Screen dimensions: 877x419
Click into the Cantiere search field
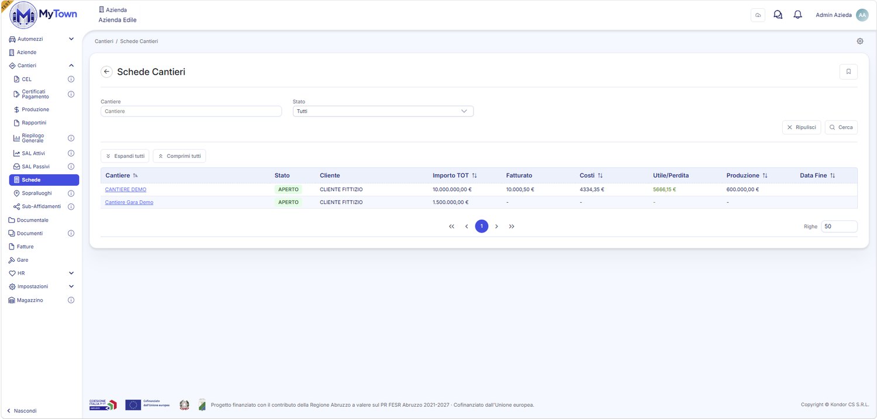[191, 111]
